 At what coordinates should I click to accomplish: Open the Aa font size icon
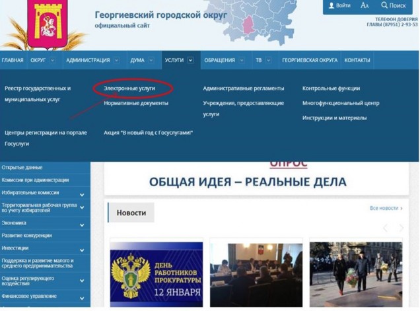(365, 5)
